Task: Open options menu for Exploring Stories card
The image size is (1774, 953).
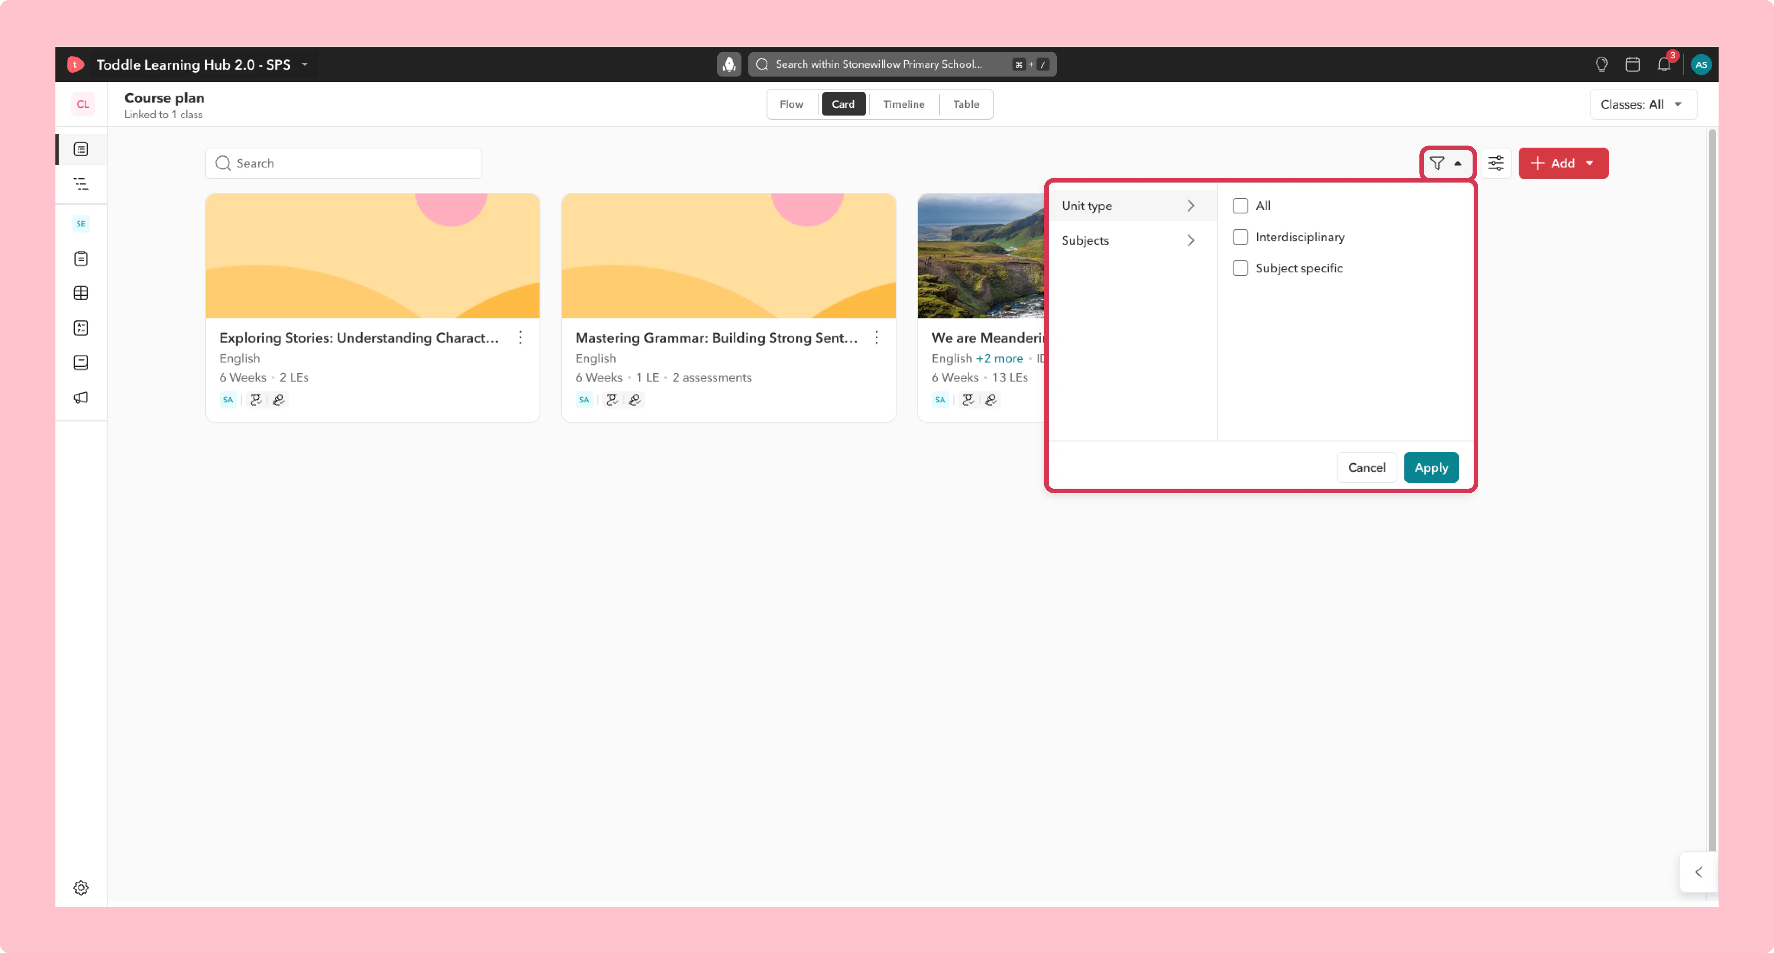Action: pos(521,337)
